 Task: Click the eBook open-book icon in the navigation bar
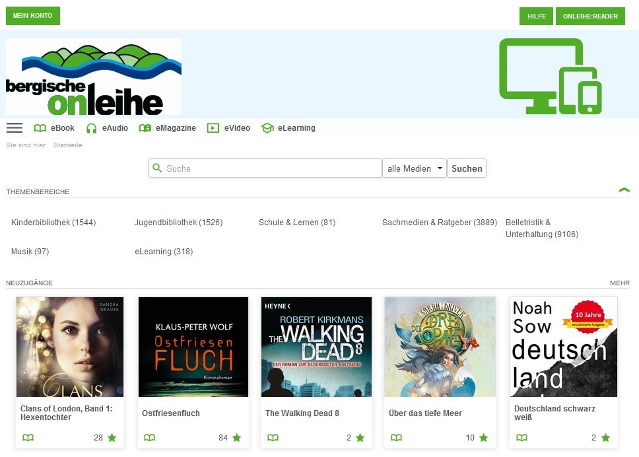coord(40,128)
